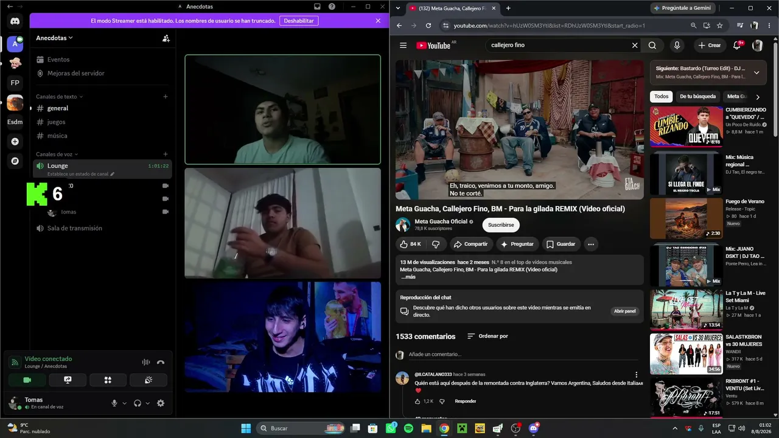Viewport: 779px width, 438px height.
Task: Bookmark this page with star icon
Action: (719, 26)
